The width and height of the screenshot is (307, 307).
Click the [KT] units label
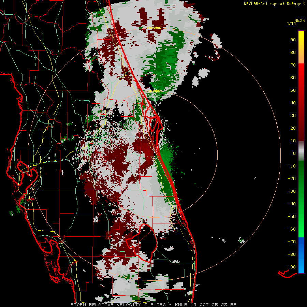[x=291, y=24]
